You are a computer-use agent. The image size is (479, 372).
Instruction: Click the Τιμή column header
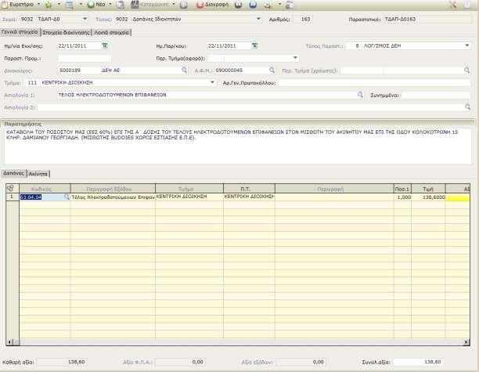(x=428, y=189)
